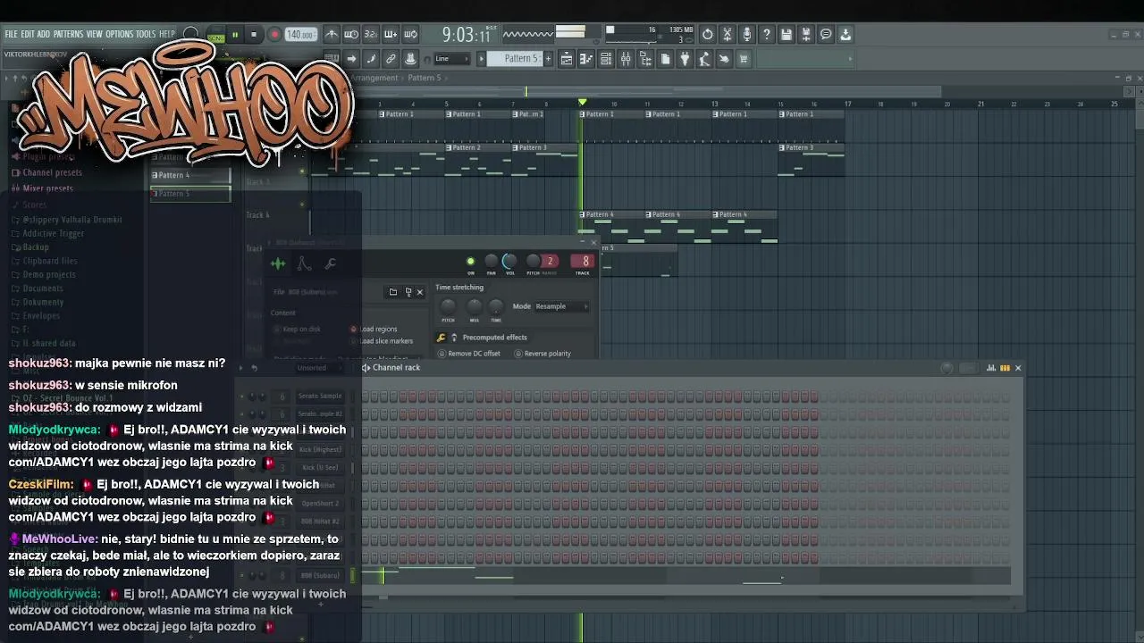The image size is (1144, 643).
Task: Open sampler wrench miscellaneous settings tab
Action: [330, 263]
